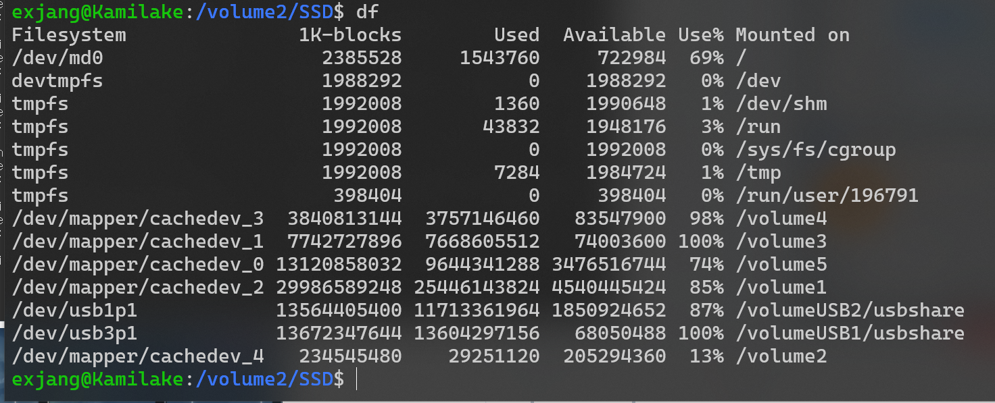Click the Use% column header
The image size is (995, 403).
[701, 35]
